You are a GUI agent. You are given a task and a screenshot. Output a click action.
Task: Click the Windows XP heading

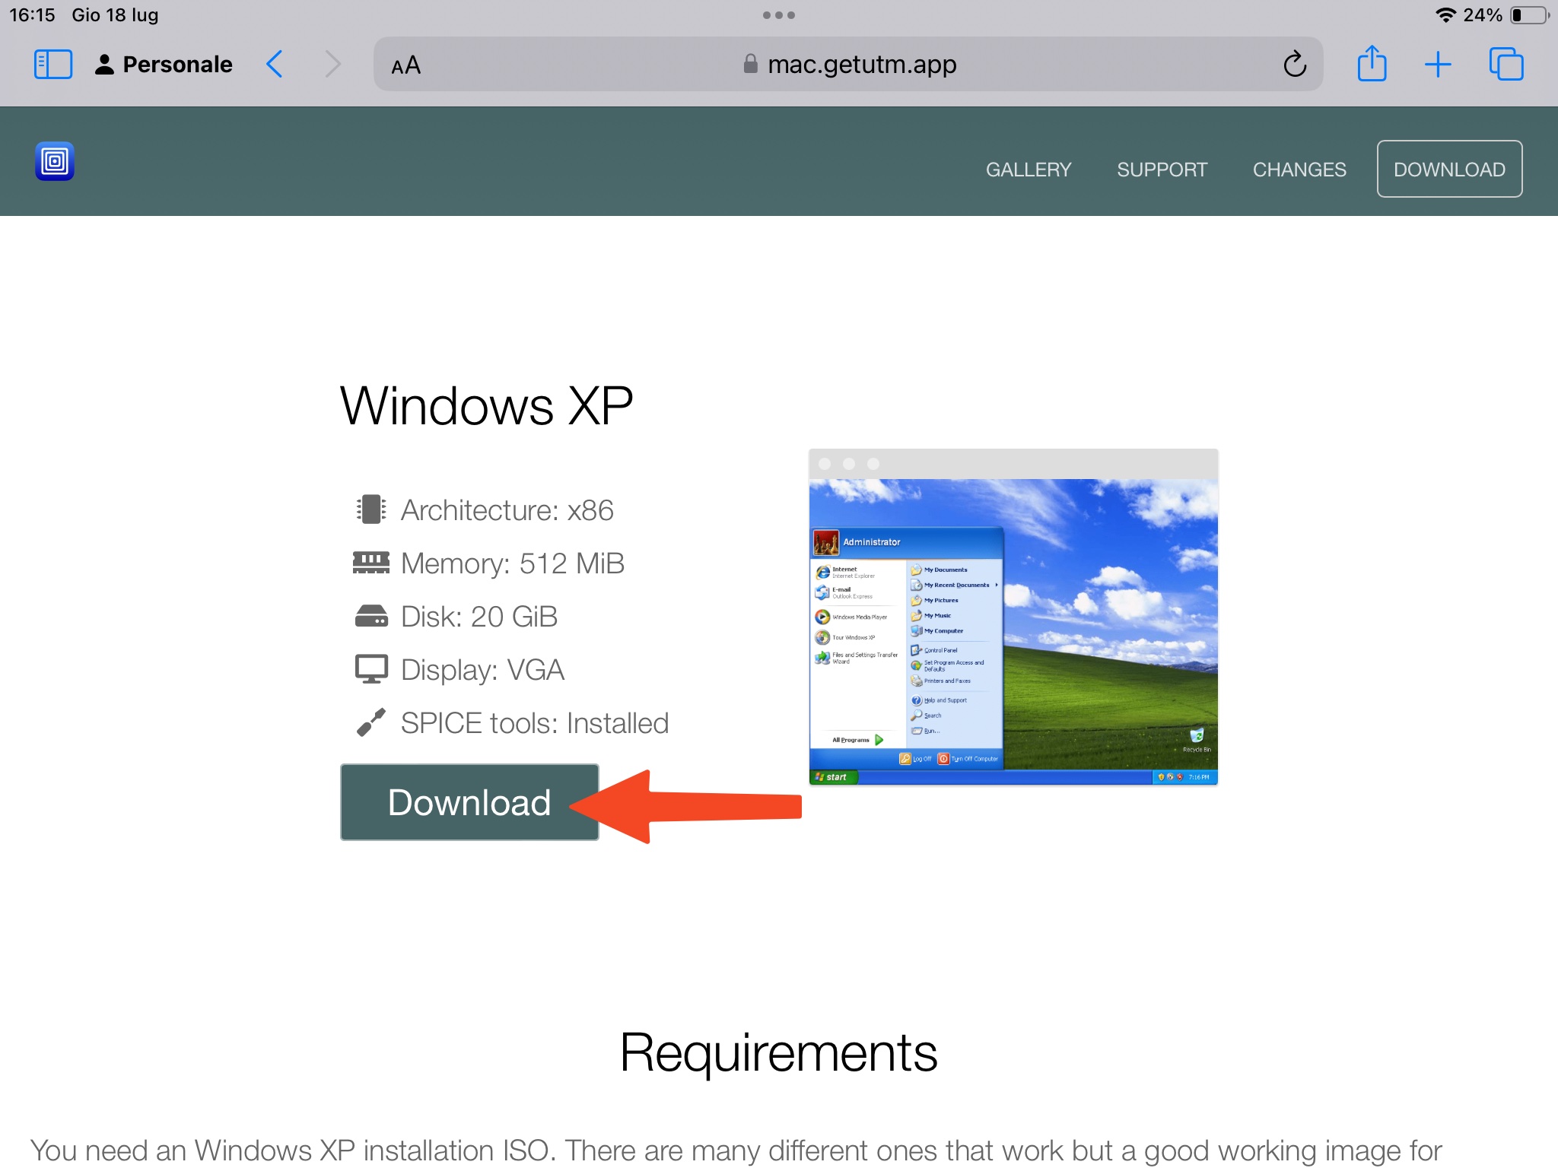coord(486,405)
